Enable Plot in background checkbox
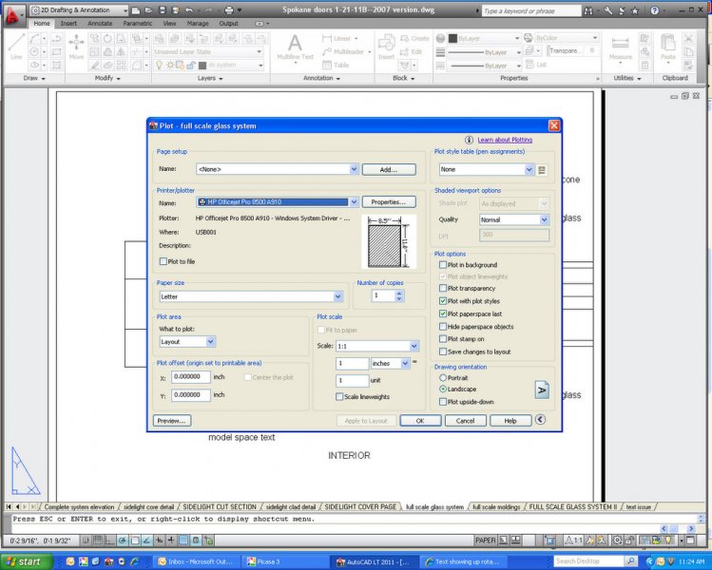 coord(443,265)
